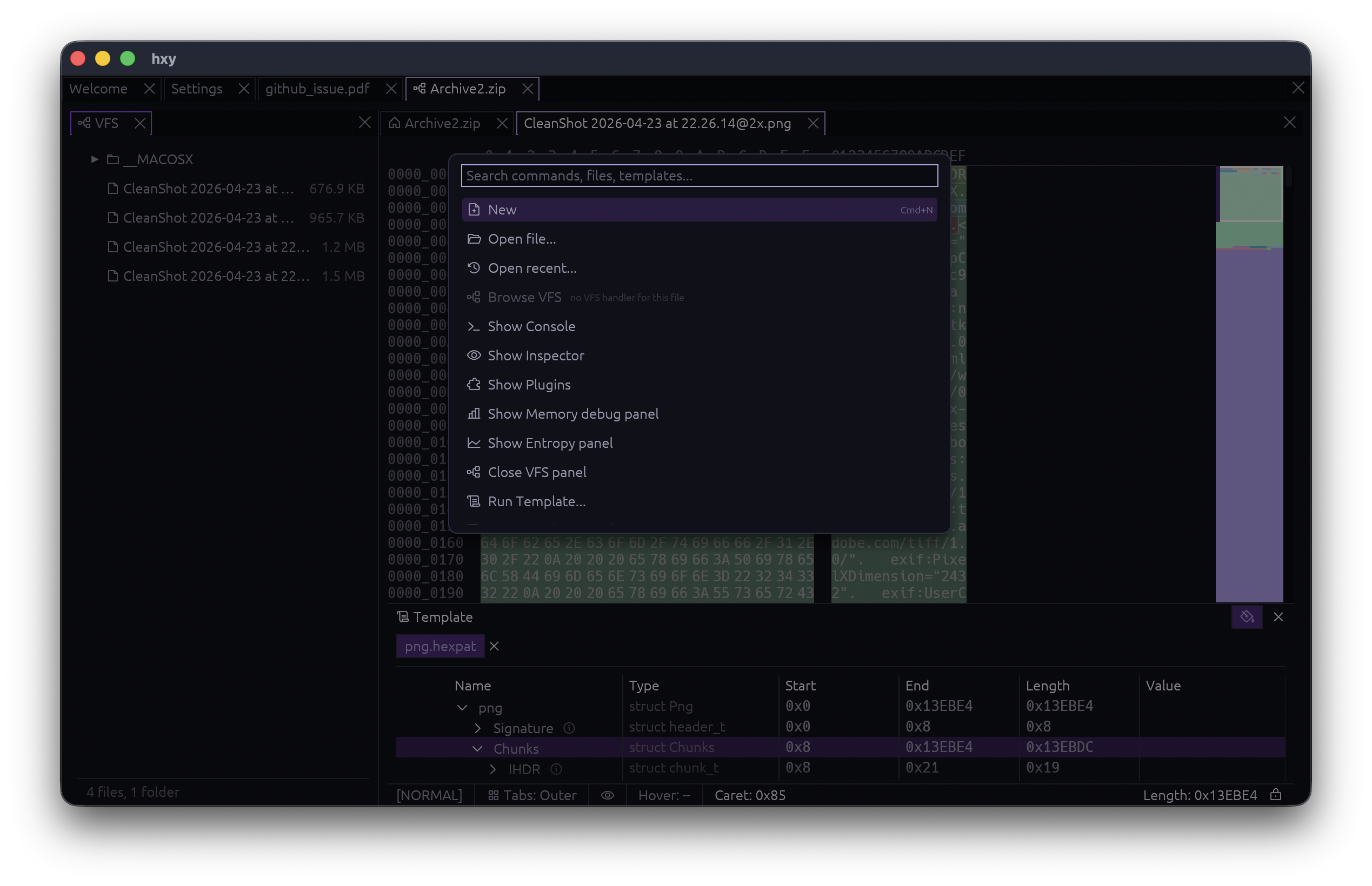This screenshot has width=1372, height=886.
Task: Click the tree icon beside Close VFS panel
Action: tap(474, 472)
